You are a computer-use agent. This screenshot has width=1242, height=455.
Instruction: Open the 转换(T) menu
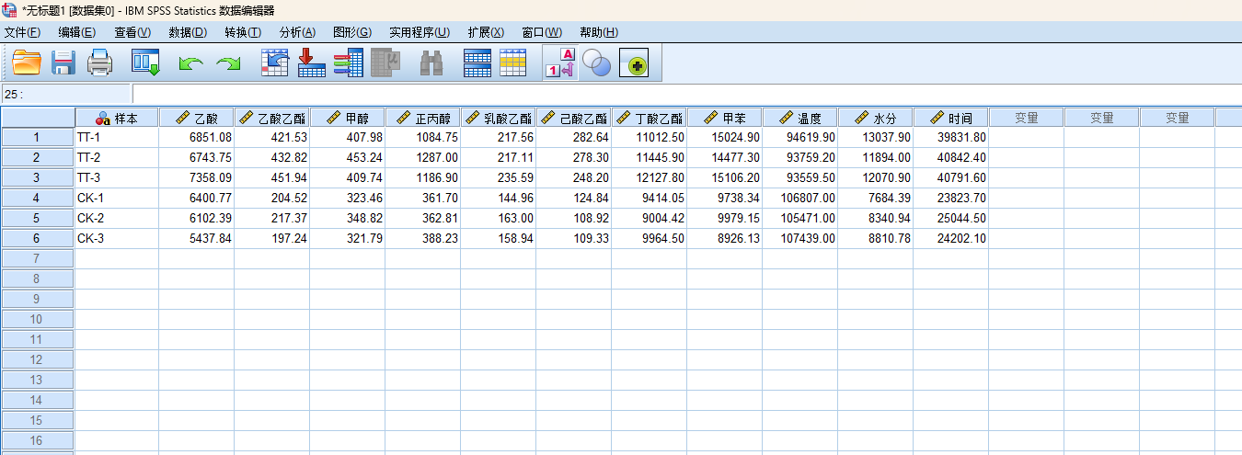point(242,32)
